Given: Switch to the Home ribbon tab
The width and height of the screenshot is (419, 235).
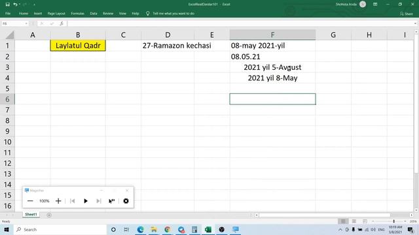Looking at the screenshot, I should click(24, 13).
